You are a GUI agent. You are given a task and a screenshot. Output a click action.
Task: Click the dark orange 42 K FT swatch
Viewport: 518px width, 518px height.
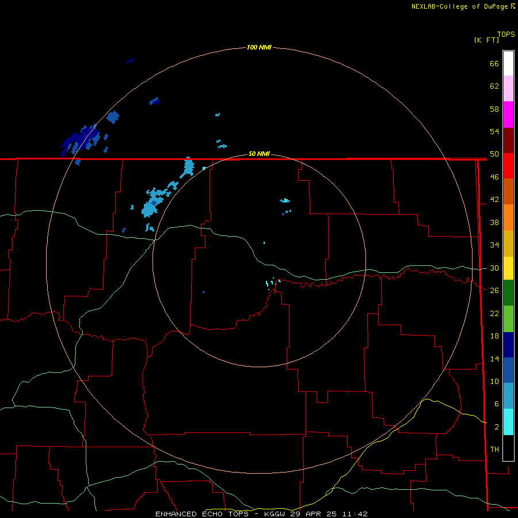coord(508,191)
